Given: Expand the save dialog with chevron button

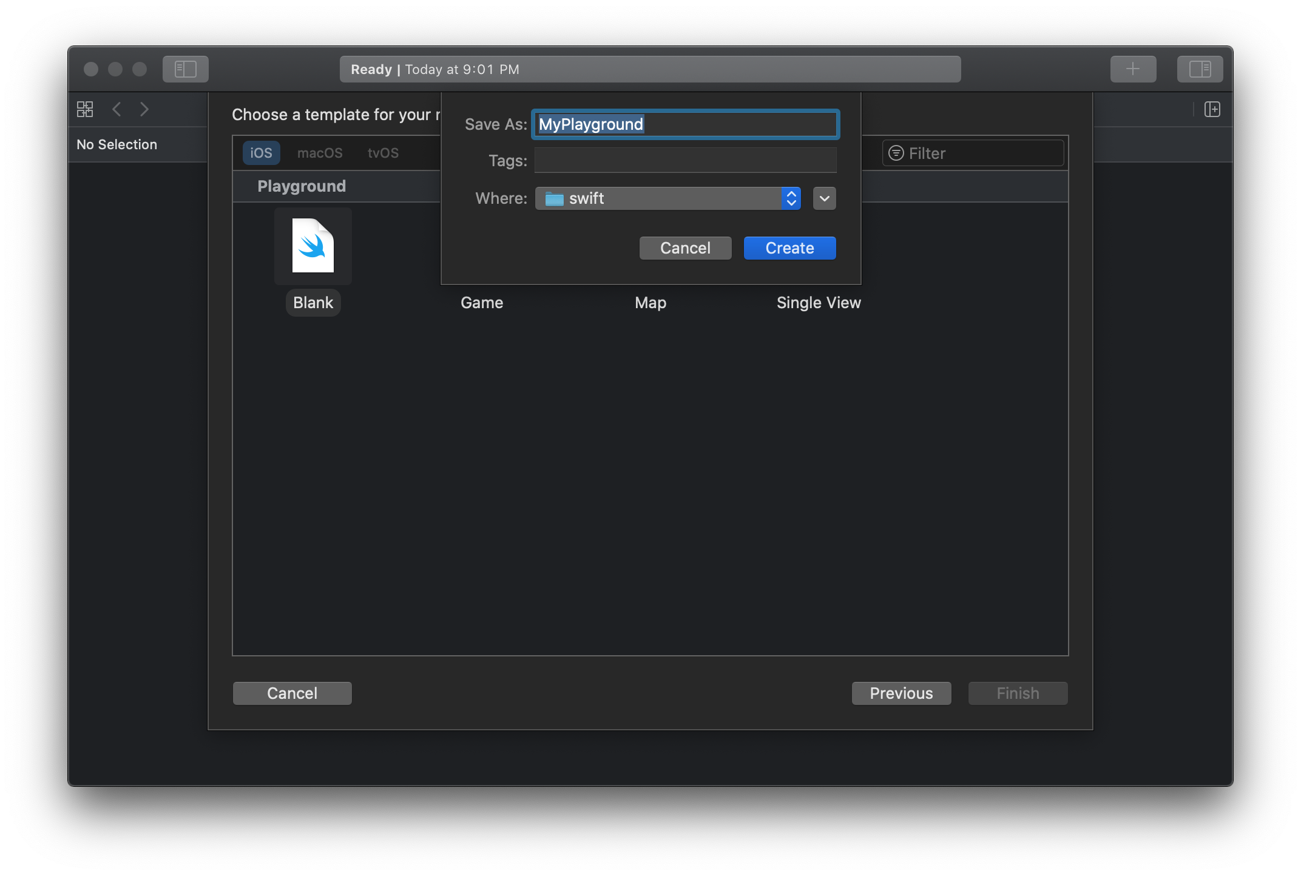Looking at the screenshot, I should tap(824, 198).
